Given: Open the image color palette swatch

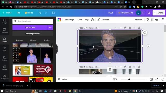Looking at the screenshot, I should tap(59, 20).
